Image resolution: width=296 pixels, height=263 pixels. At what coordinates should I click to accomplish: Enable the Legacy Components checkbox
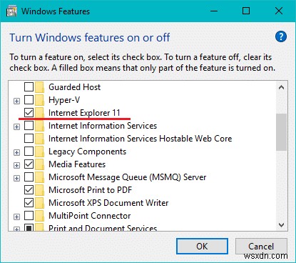pos(29,152)
